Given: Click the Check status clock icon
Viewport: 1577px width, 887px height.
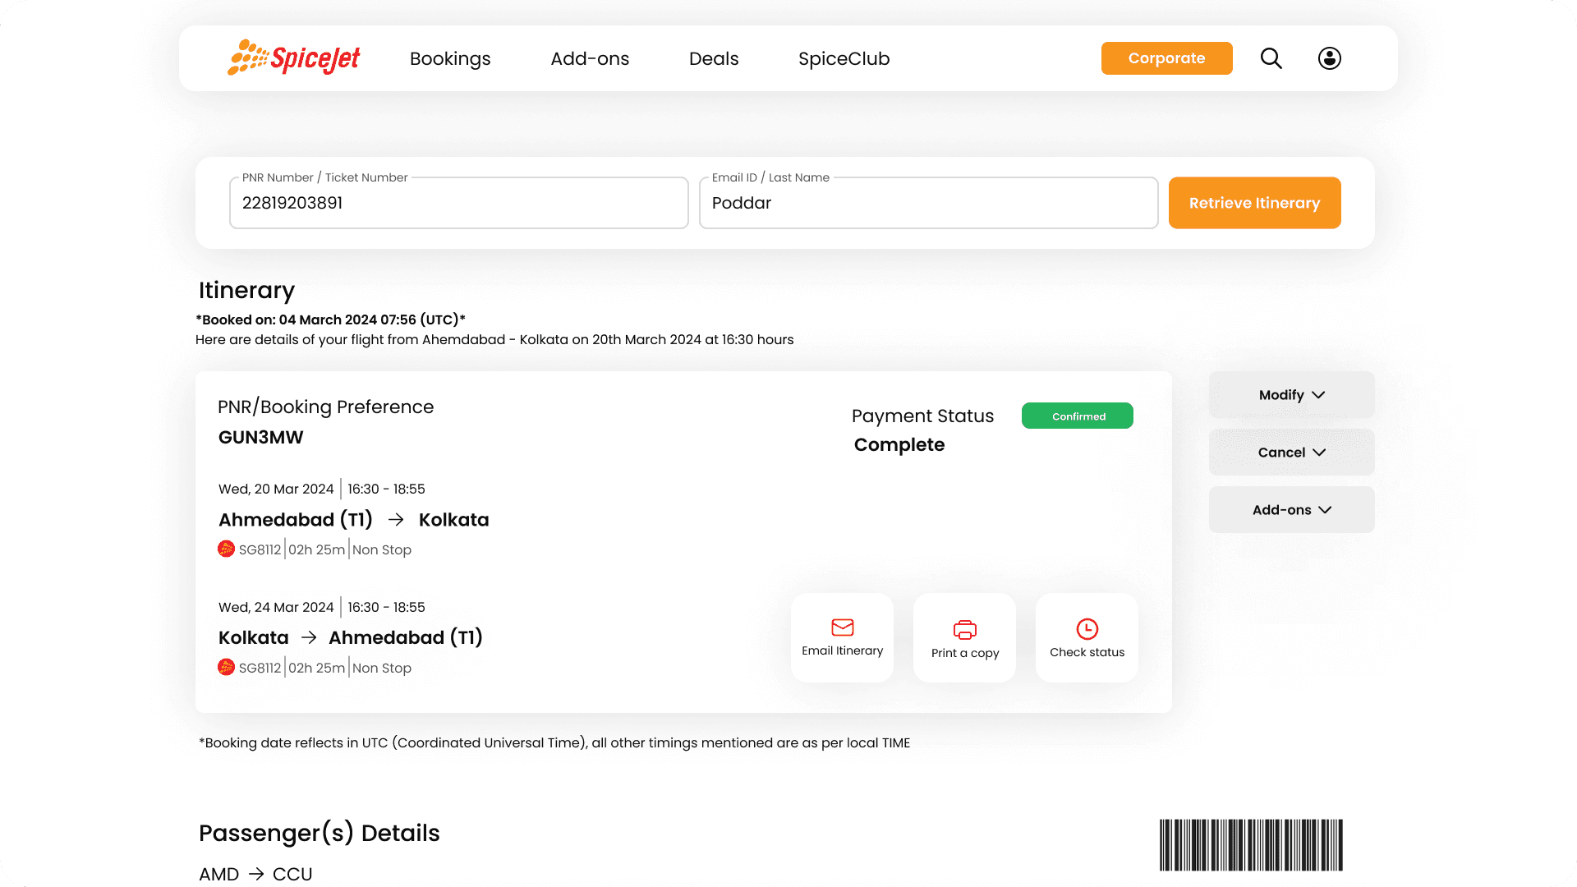Looking at the screenshot, I should [1087, 629].
